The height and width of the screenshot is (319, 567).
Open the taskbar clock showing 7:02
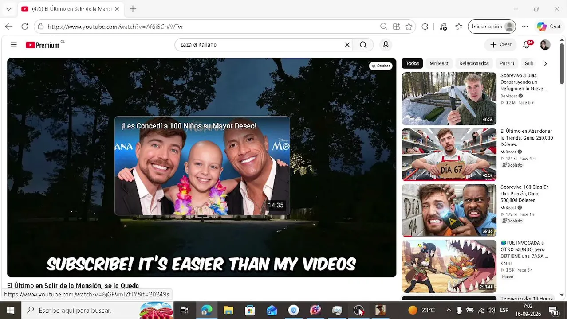click(528, 310)
